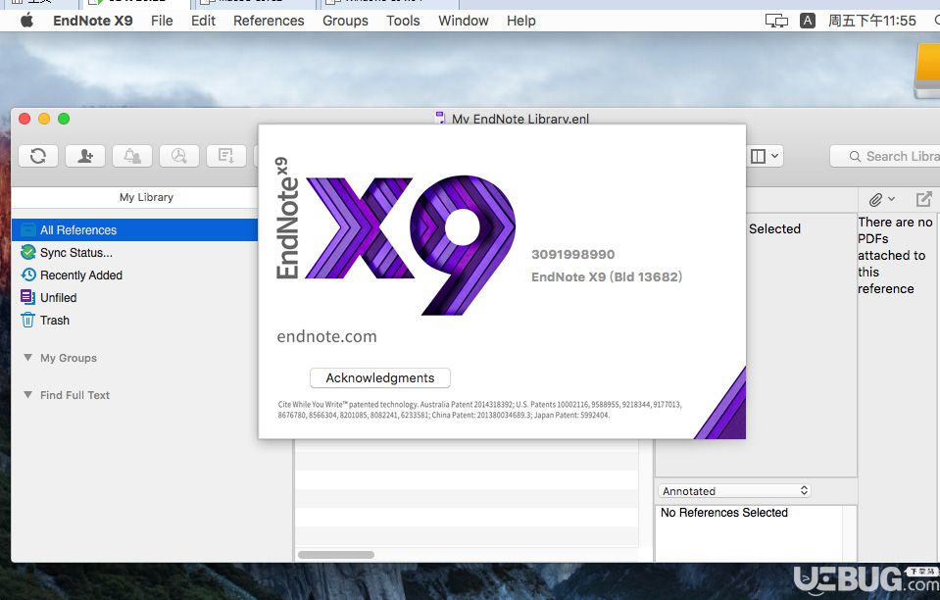This screenshot has width=940, height=600.
Task: Open the paperclip dropdown arrow
Action: [x=891, y=199]
